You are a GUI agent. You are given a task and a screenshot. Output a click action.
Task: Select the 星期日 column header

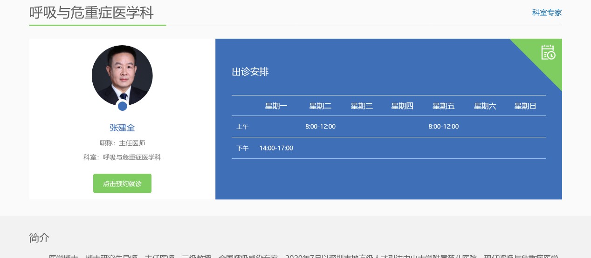pyautogui.click(x=525, y=106)
